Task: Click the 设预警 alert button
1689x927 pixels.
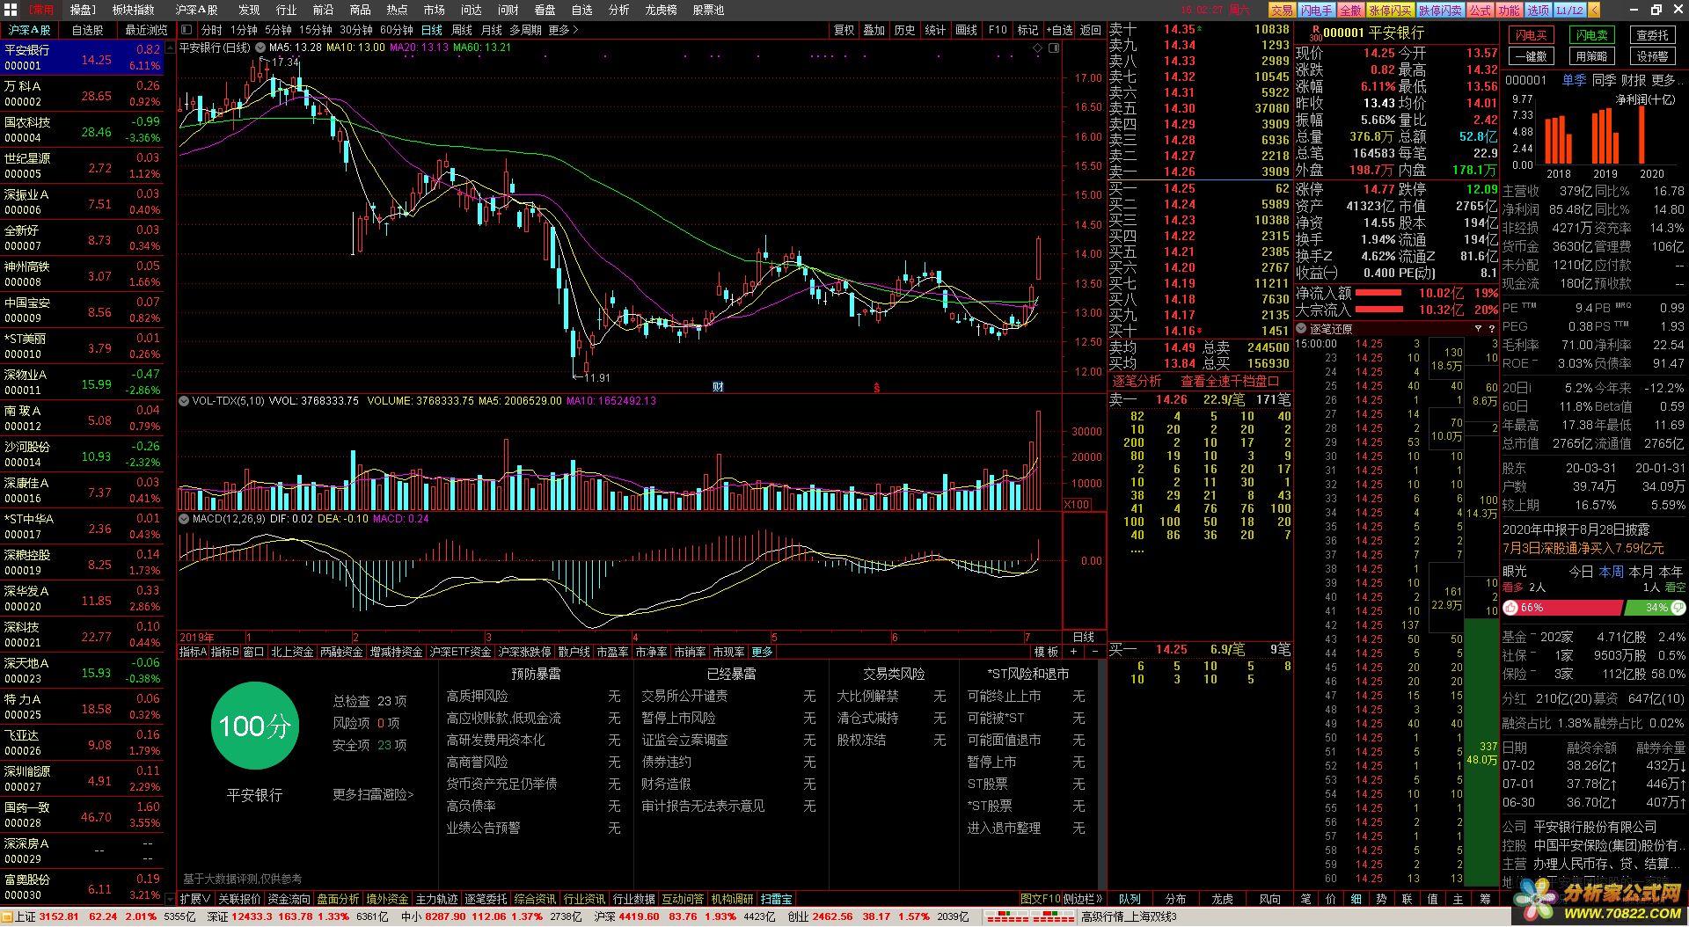Action: (1652, 56)
